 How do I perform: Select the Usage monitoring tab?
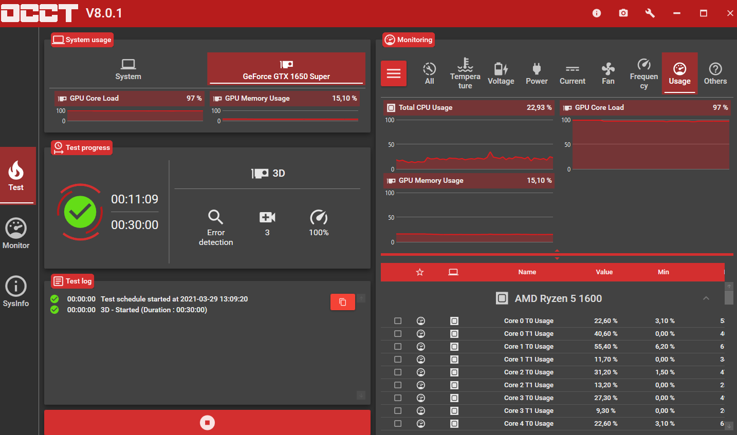point(679,73)
